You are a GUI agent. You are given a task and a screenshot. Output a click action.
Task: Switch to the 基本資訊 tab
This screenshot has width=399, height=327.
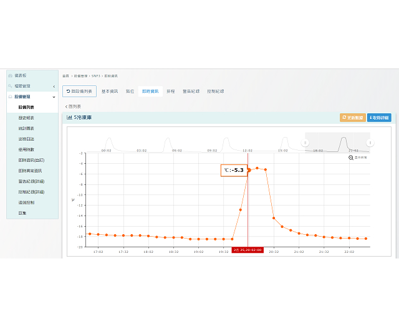click(110, 92)
